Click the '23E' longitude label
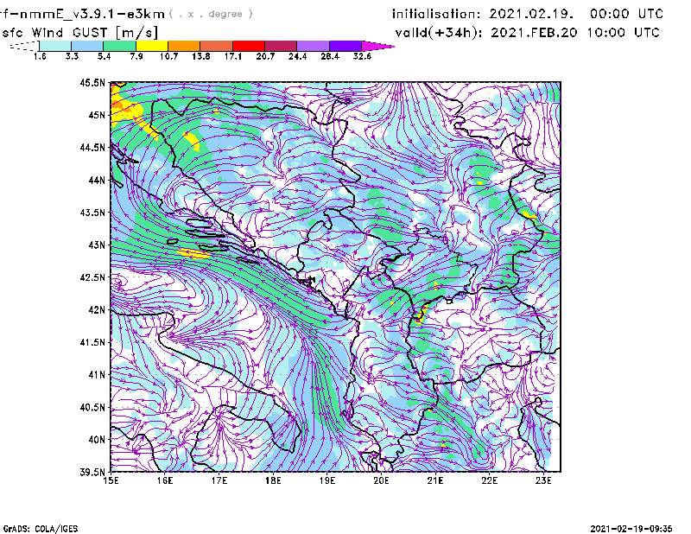Image resolution: width=691 pixels, height=534 pixels. tap(543, 480)
